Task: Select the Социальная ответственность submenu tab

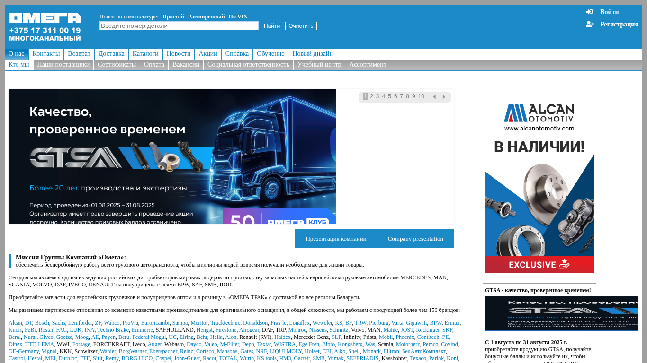Action: (248, 65)
